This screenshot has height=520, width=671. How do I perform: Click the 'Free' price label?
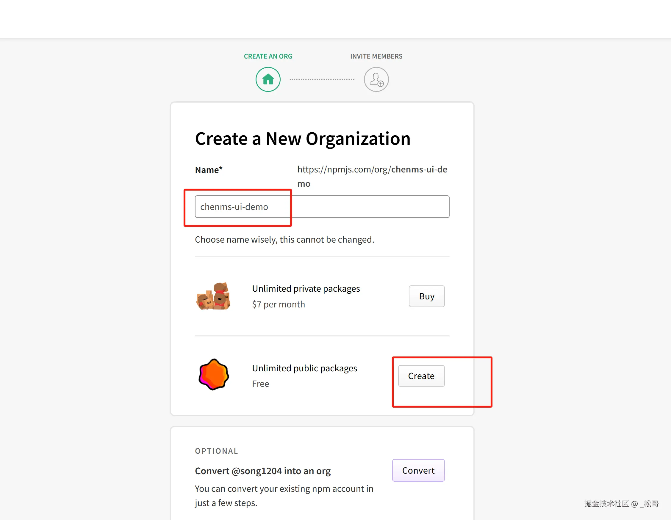click(x=261, y=384)
